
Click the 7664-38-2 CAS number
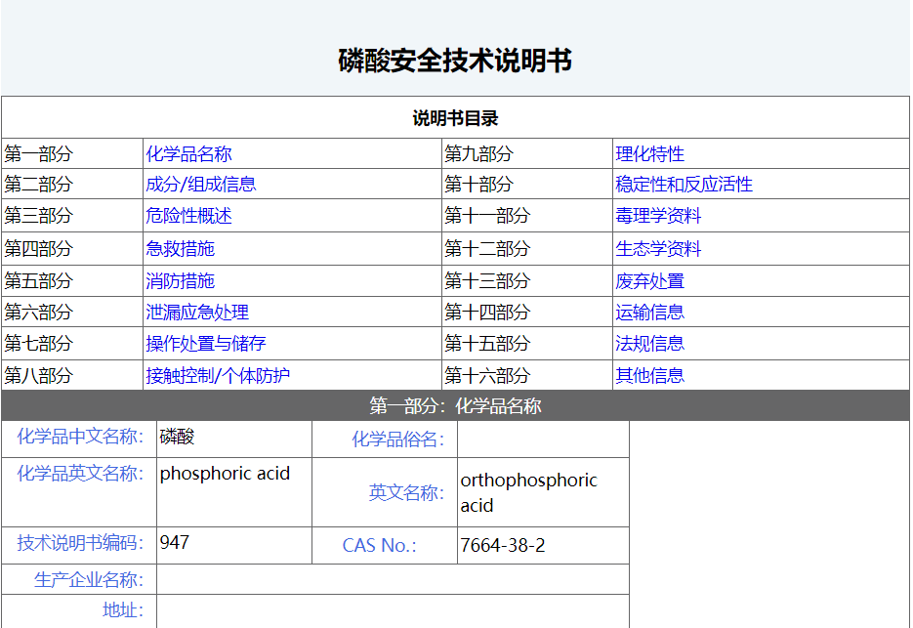503,545
